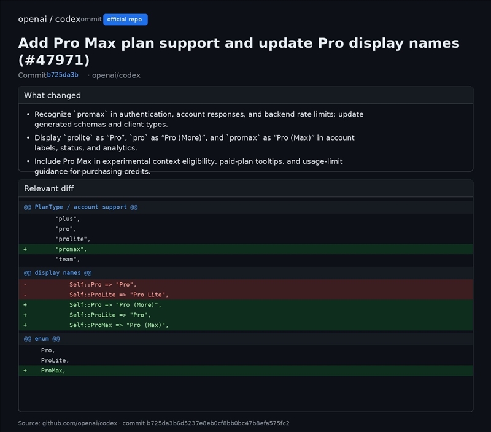Viewport: 491px width, 432px height.
Task: Click the 'ProLite,' enum context line
Action: pyautogui.click(x=245, y=360)
